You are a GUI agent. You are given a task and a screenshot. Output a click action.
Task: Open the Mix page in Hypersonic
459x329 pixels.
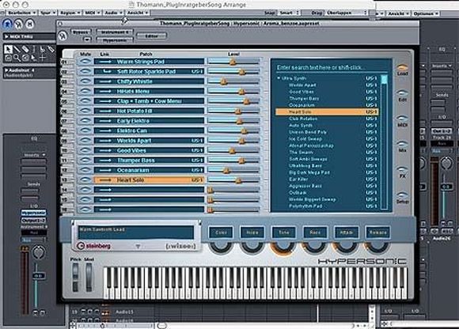point(403,146)
